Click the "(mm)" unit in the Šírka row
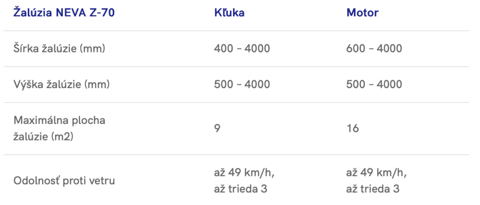Screen dimensions: 480x205 (x=92, y=49)
